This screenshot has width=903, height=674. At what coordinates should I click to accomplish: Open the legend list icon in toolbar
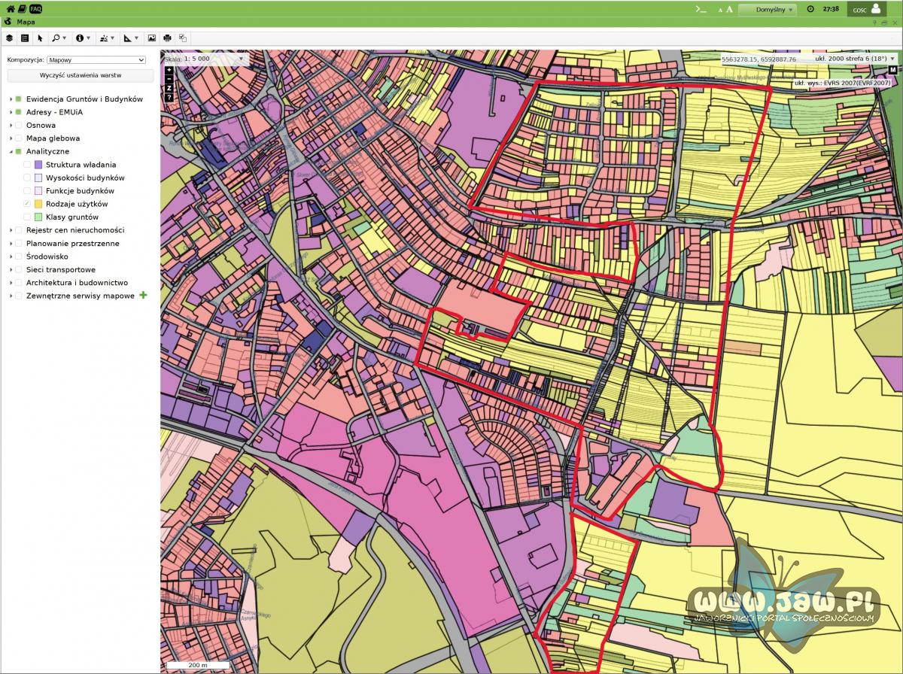click(25, 38)
